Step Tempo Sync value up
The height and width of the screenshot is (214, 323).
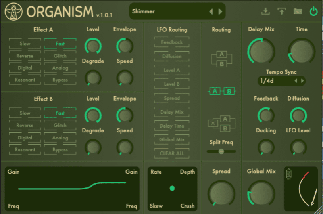click(302, 81)
